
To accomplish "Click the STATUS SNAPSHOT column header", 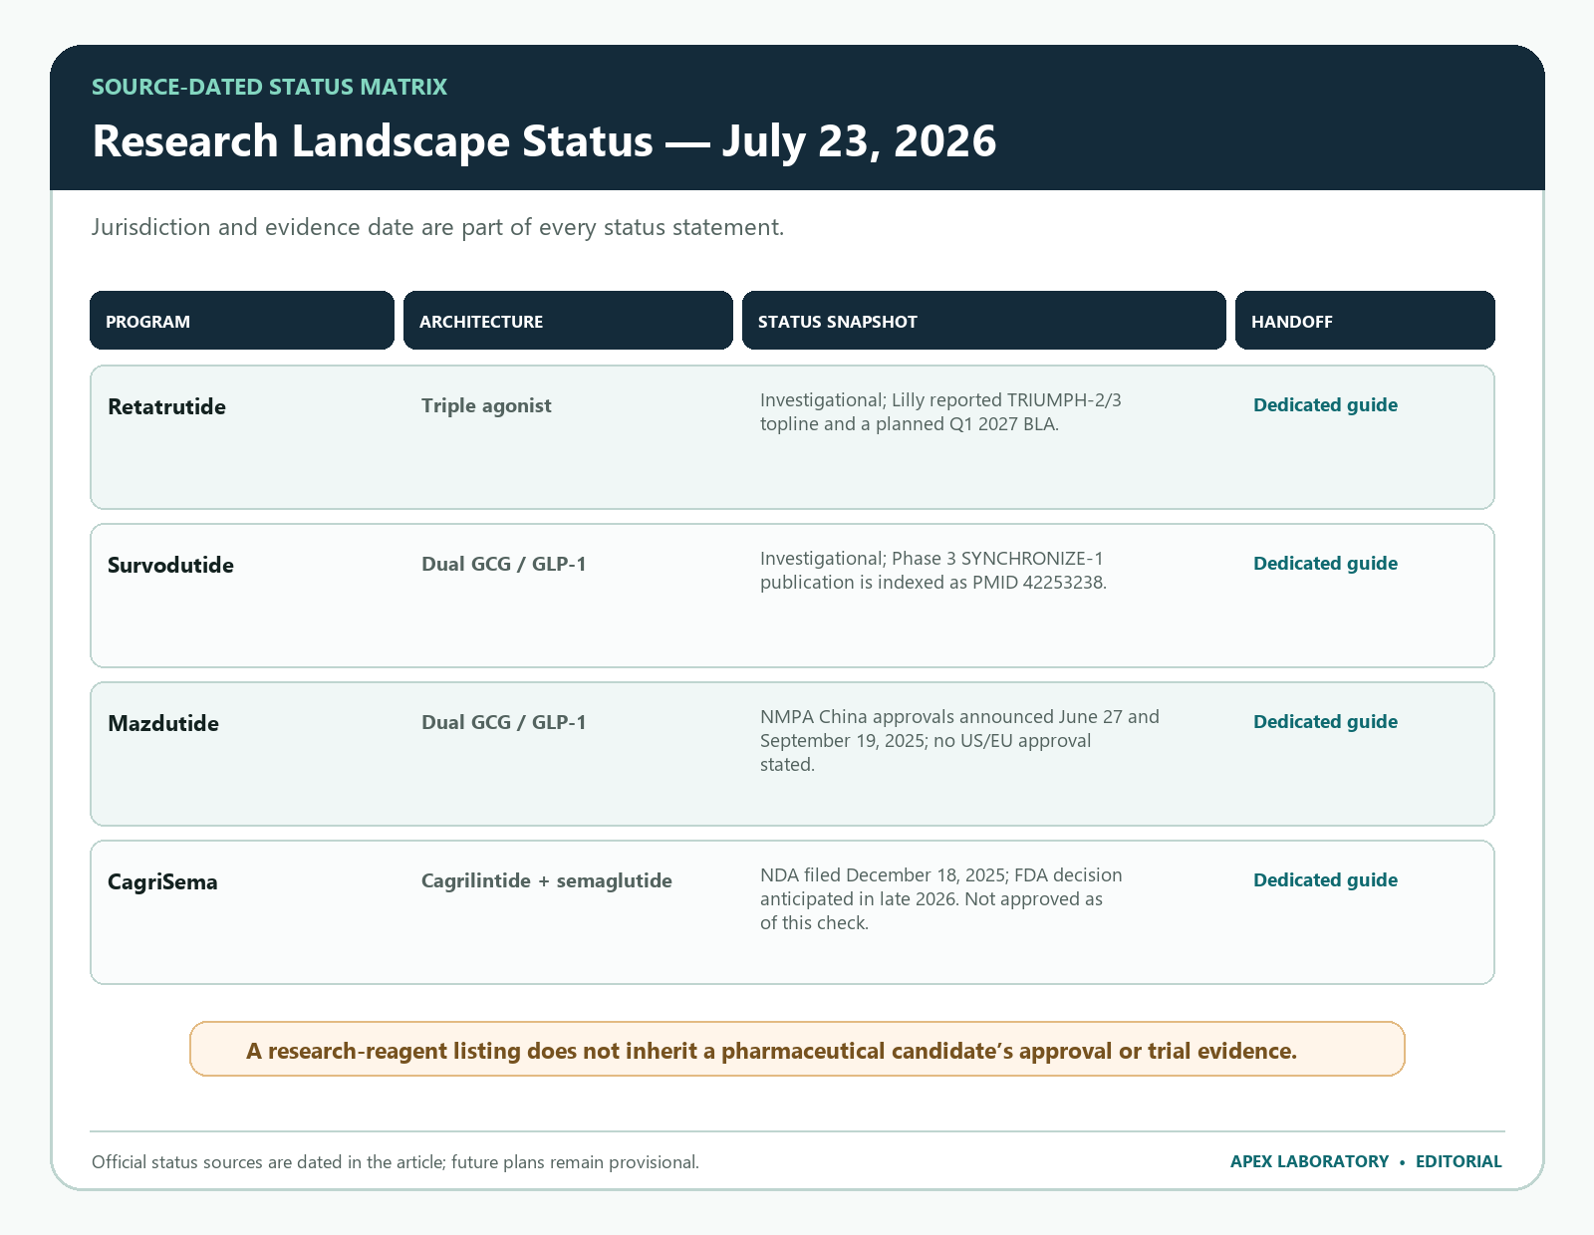I will 983,321.
